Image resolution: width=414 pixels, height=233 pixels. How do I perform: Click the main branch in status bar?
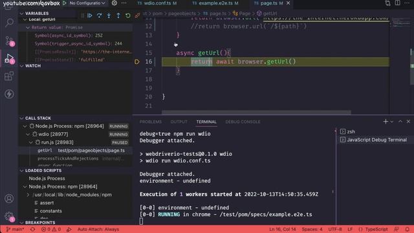click(x=15, y=229)
